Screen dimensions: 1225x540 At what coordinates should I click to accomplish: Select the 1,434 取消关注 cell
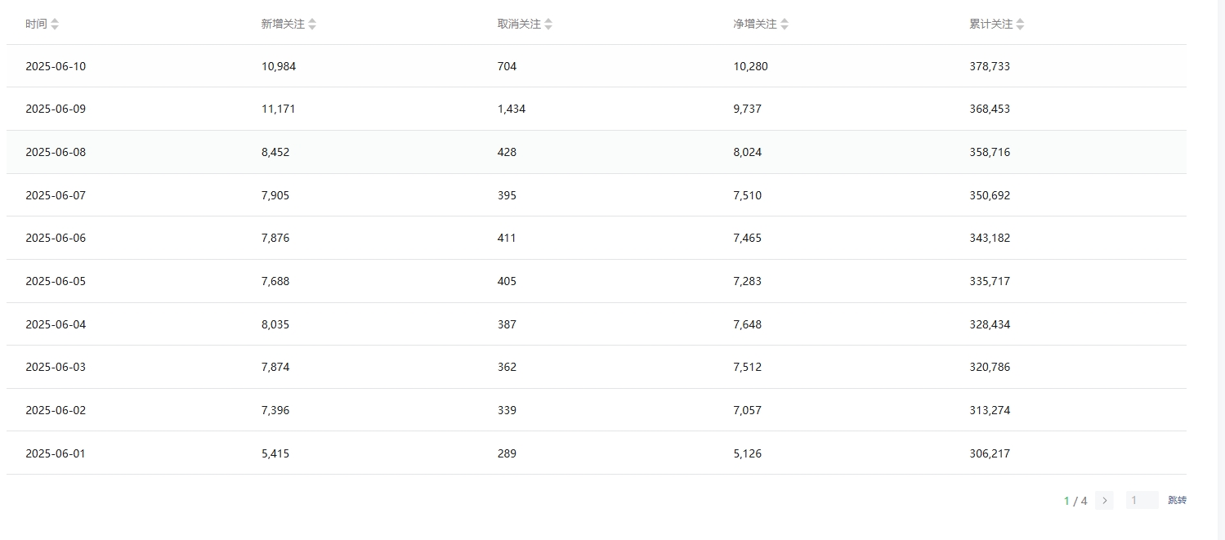coord(512,109)
